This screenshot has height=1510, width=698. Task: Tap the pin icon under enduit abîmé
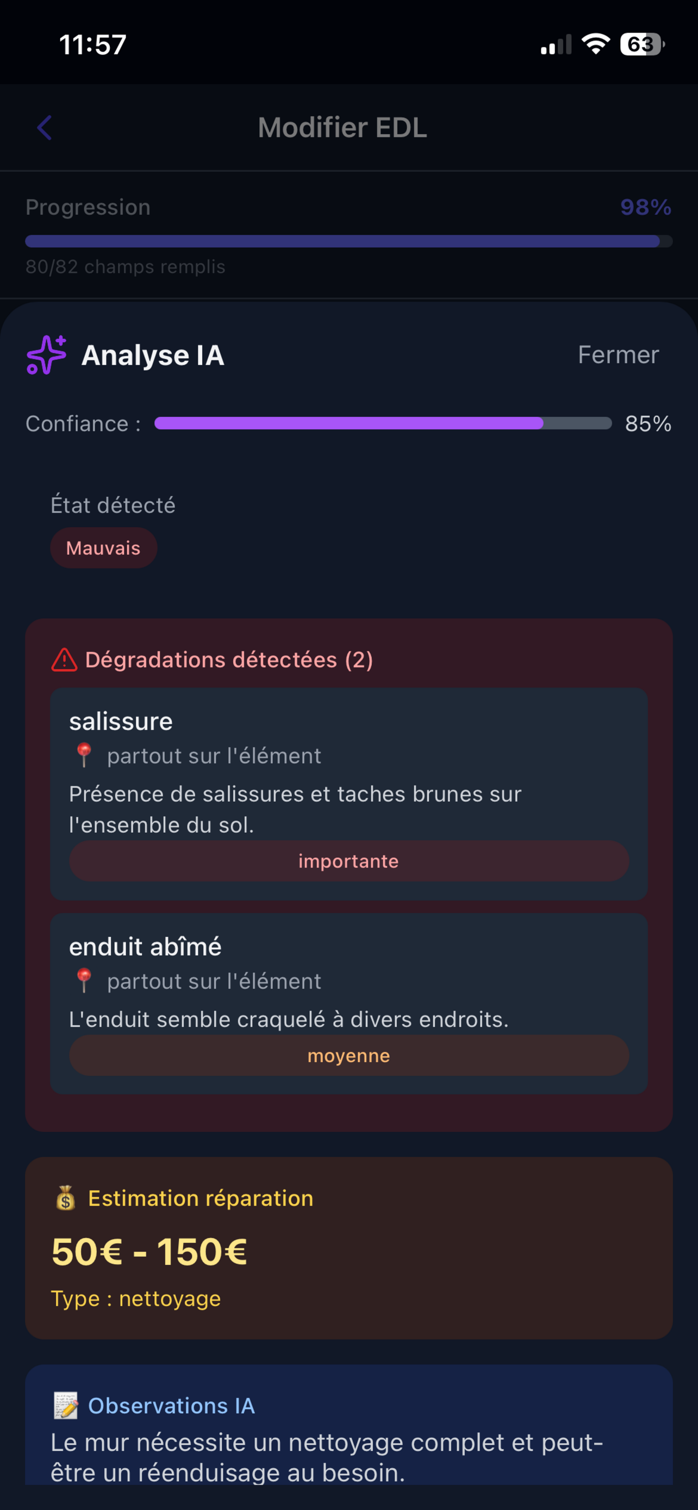84,980
